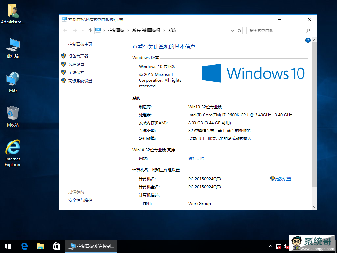337x253 pixels.
Task: Open the 控制面板主页 link
Action: 80,44
